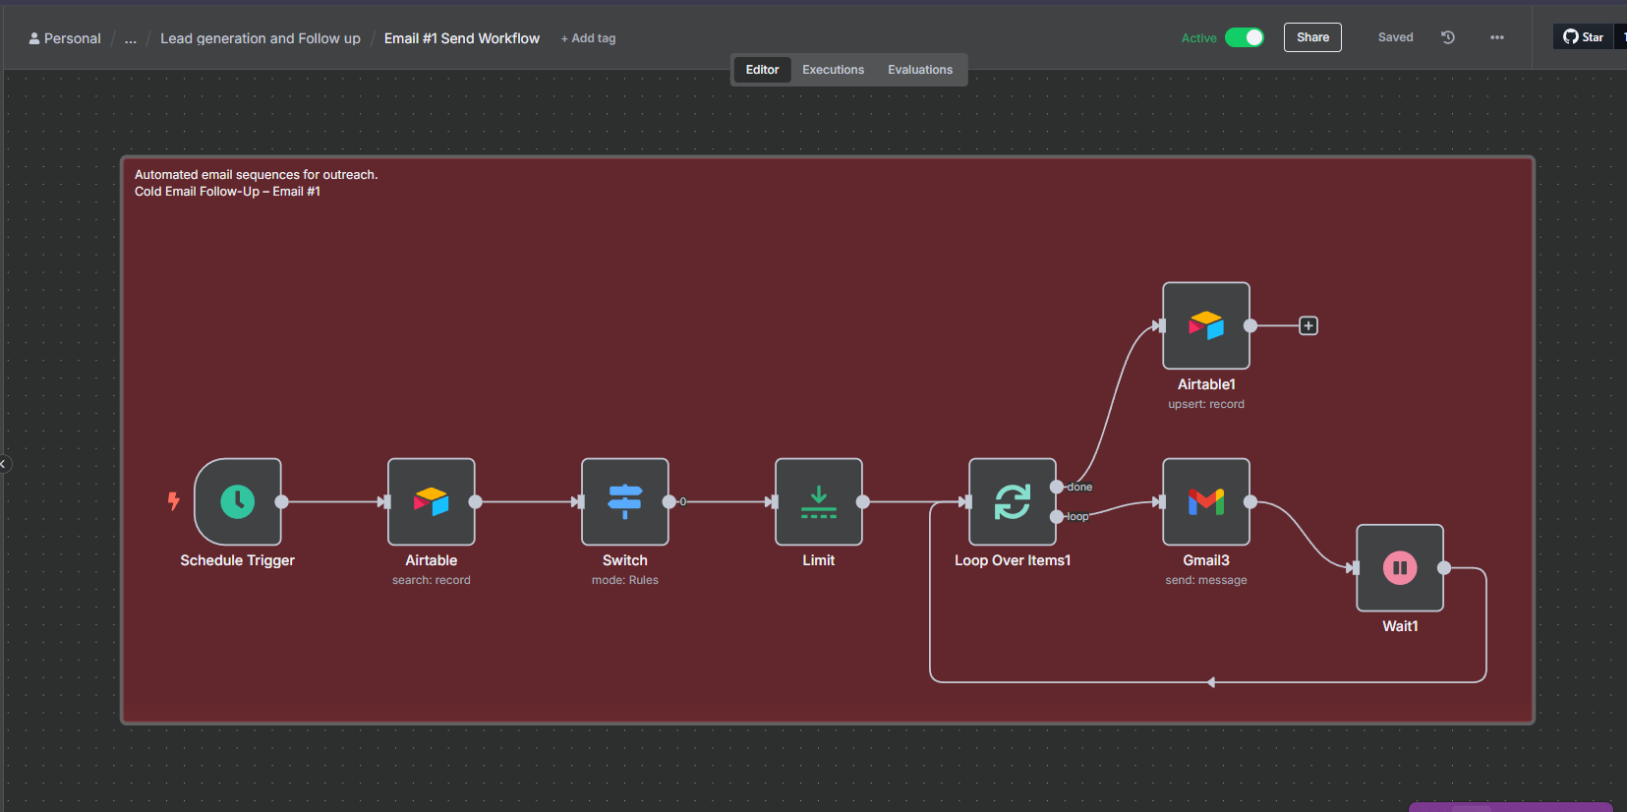Open workflow version history icon
This screenshot has width=1627, height=812.
1448,37
